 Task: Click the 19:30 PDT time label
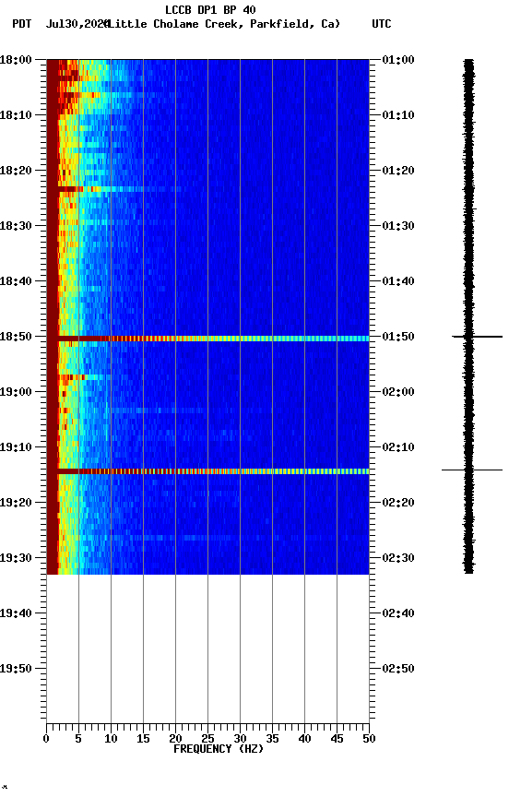(x=16, y=558)
